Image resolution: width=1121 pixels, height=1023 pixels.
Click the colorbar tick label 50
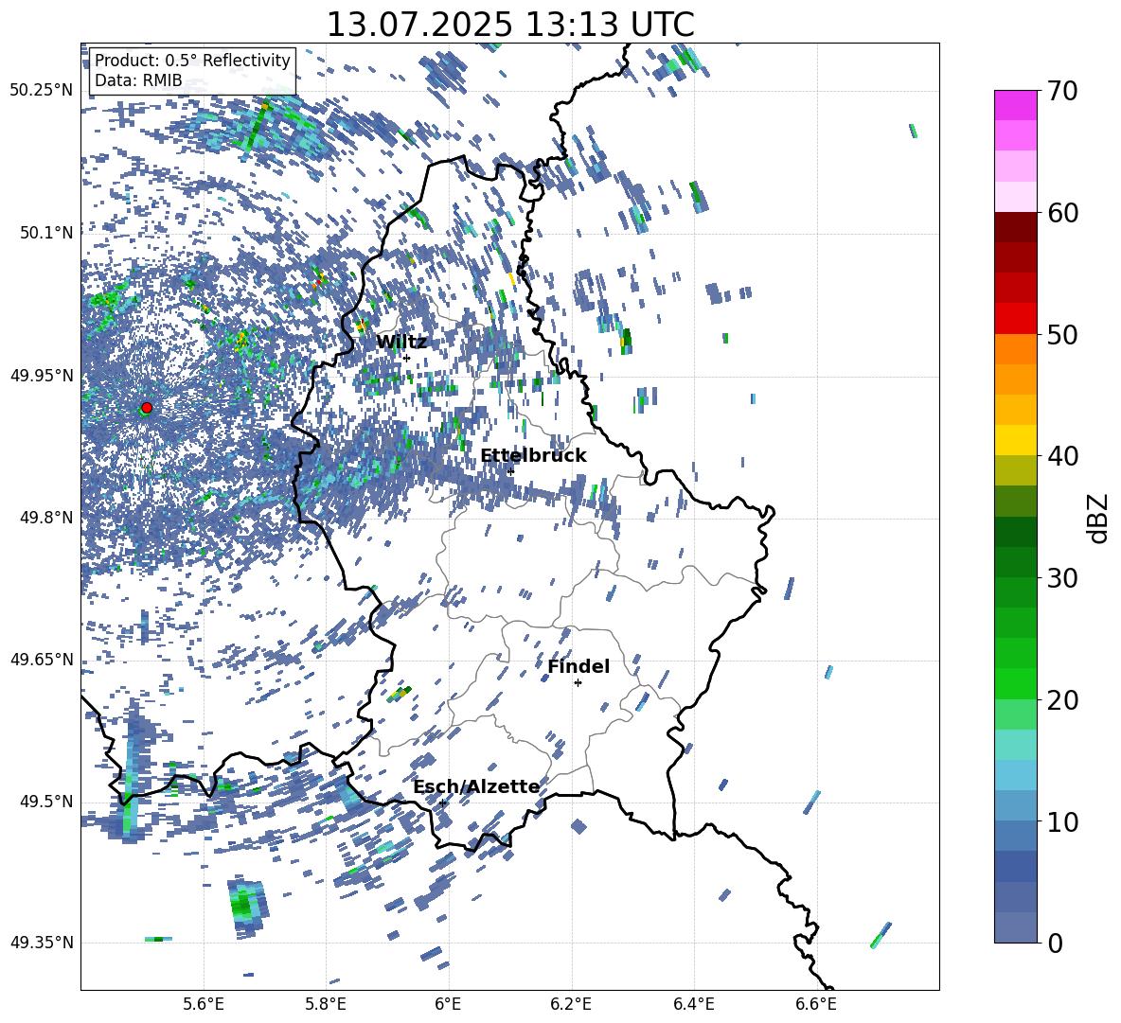click(x=1063, y=335)
